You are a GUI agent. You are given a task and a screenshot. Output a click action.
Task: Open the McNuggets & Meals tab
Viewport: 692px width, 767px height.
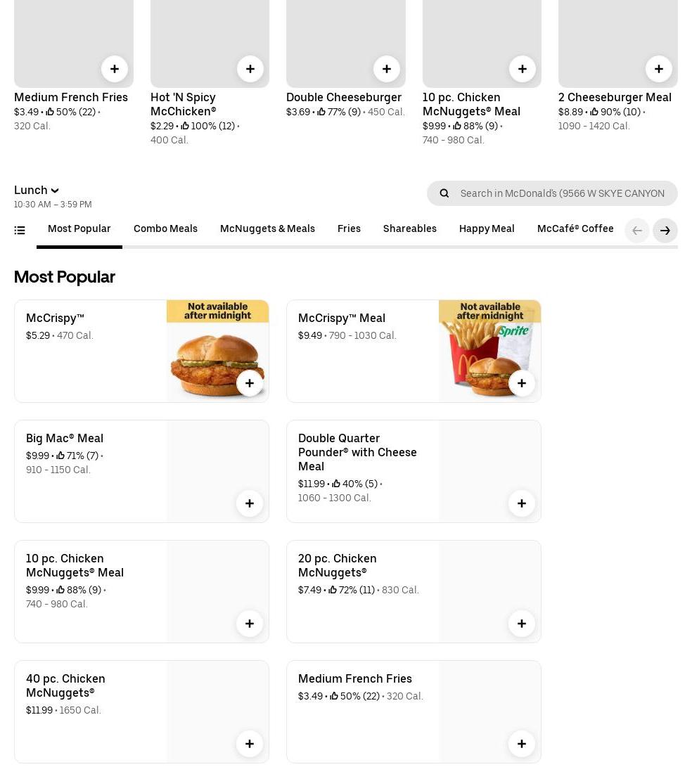pos(267,229)
